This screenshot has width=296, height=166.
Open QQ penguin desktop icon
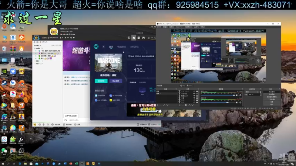[4, 94]
